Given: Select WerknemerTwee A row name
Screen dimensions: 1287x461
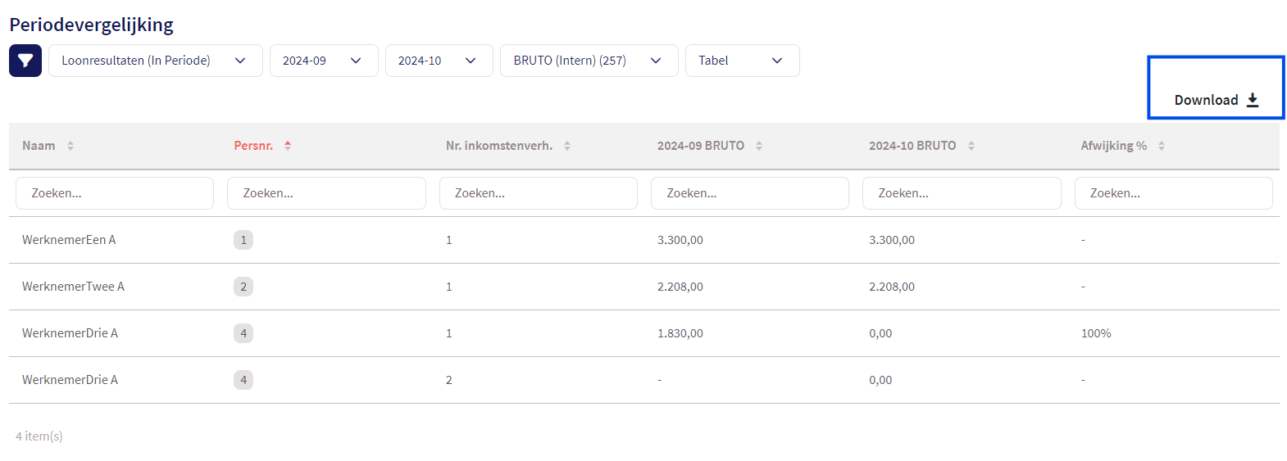Looking at the screenshot, I should point(73,287).
